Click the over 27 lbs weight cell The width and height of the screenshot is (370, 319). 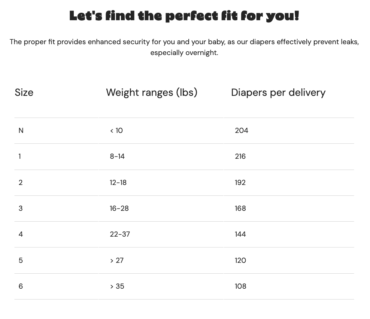(x=117, y=261)
